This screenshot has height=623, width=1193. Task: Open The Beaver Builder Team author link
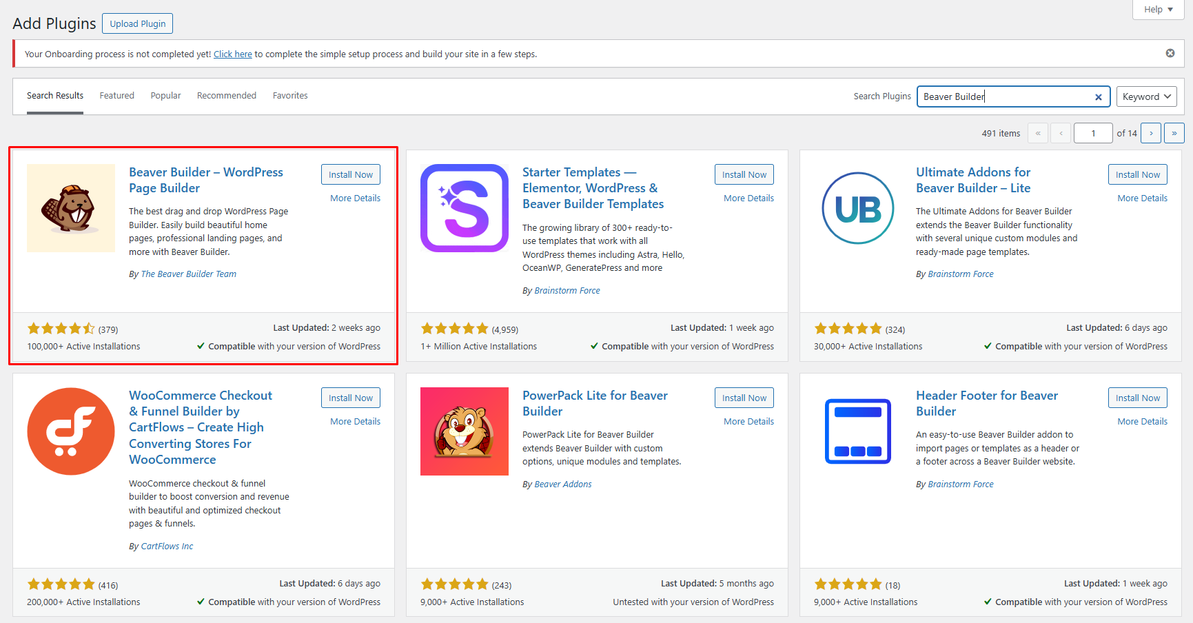click(188, 274)
